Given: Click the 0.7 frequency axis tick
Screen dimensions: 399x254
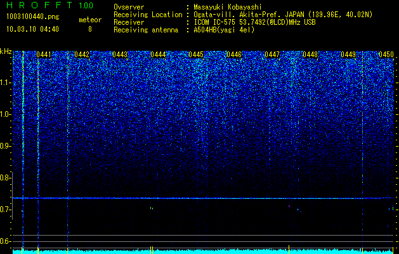Looking at the screenshot, I should point(5,210).
